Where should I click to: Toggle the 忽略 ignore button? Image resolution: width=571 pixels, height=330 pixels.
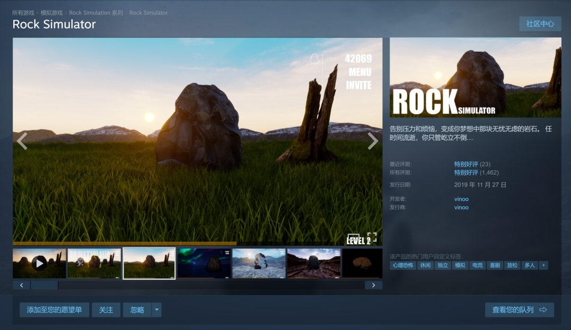137,310
